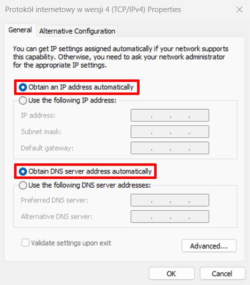Click the last octet of Subnet mask
This screenshot has width=250, height=285.
click(x=200, y=131)
